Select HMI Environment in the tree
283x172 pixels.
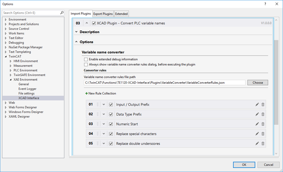[26, 61]
